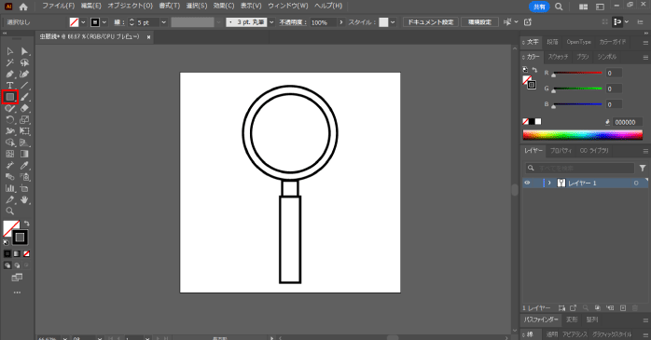Switch to 変形 tab
This screenshot has height=340, width=651.
click(572, 320)
